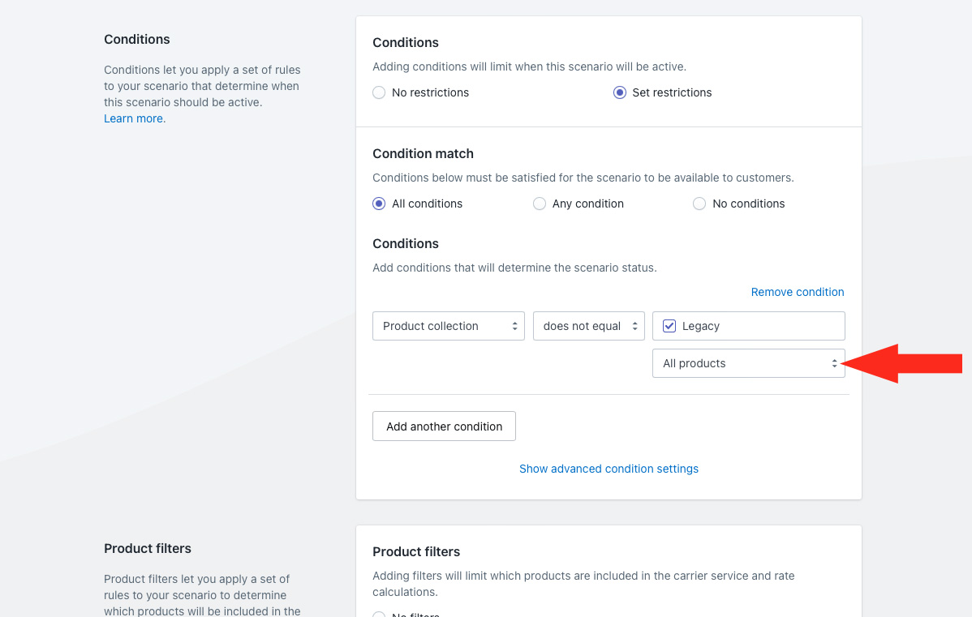Image resolution: width=972 pixels, height=617 pixels.
Task: Expand the All products dropdown
Action: [747, 364]
